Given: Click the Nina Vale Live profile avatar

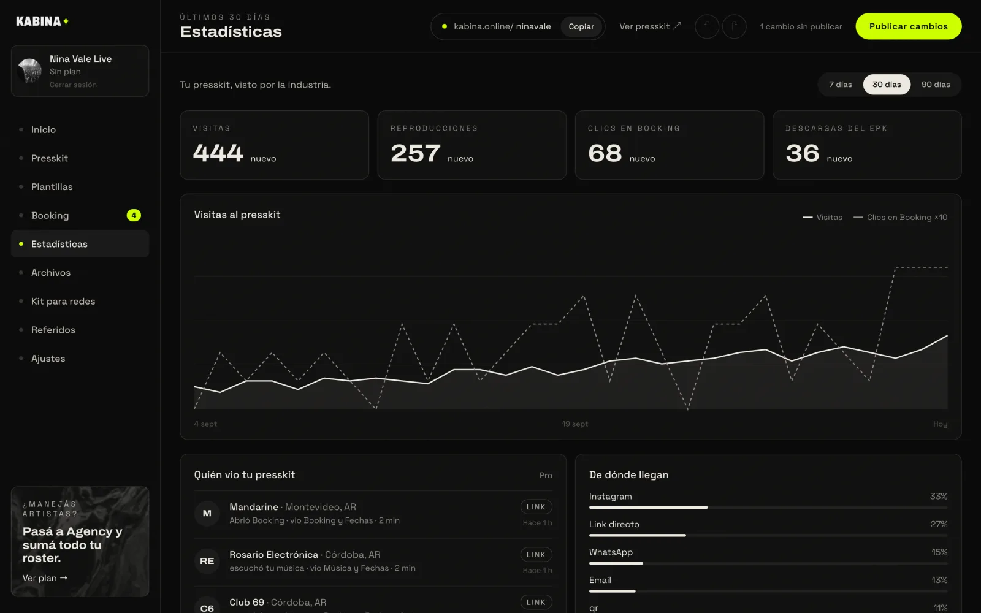Looking at the screenshot, I should pos(30,70).
